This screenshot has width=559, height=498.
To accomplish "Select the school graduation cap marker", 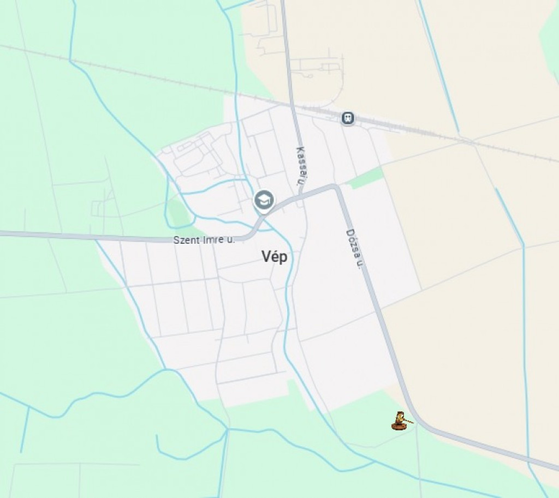I will coord(264,201).
